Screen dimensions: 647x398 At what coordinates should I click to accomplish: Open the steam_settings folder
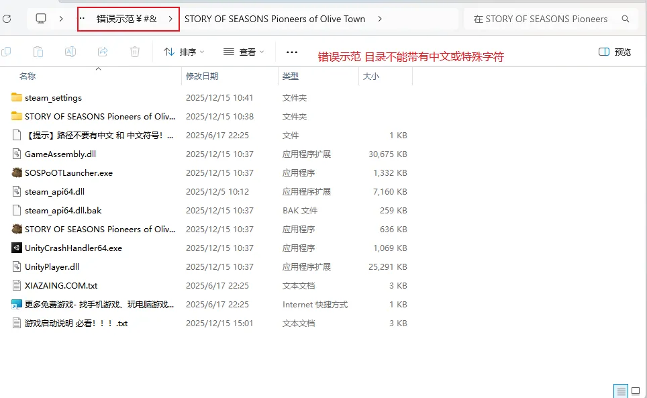(x=54, y=97)
